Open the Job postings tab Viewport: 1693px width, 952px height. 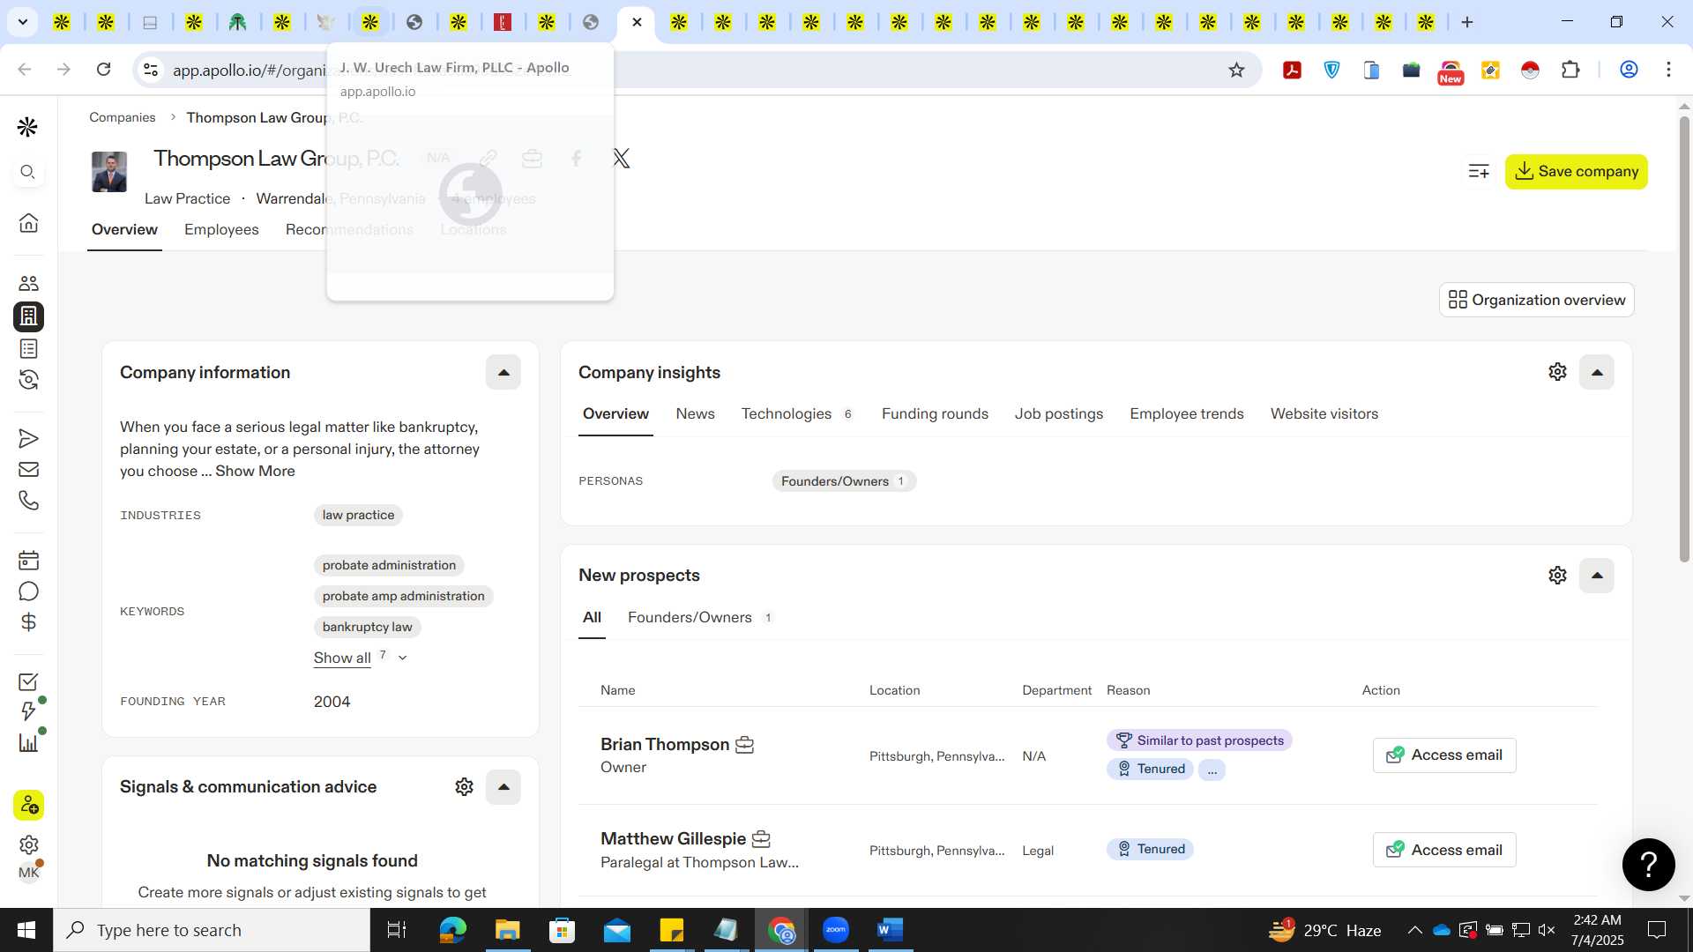pyautogui.click(x=1058, y=413)
